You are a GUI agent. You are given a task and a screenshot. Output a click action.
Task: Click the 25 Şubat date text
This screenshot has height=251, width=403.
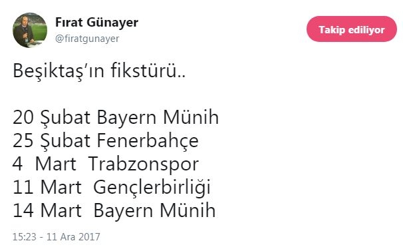51,141
